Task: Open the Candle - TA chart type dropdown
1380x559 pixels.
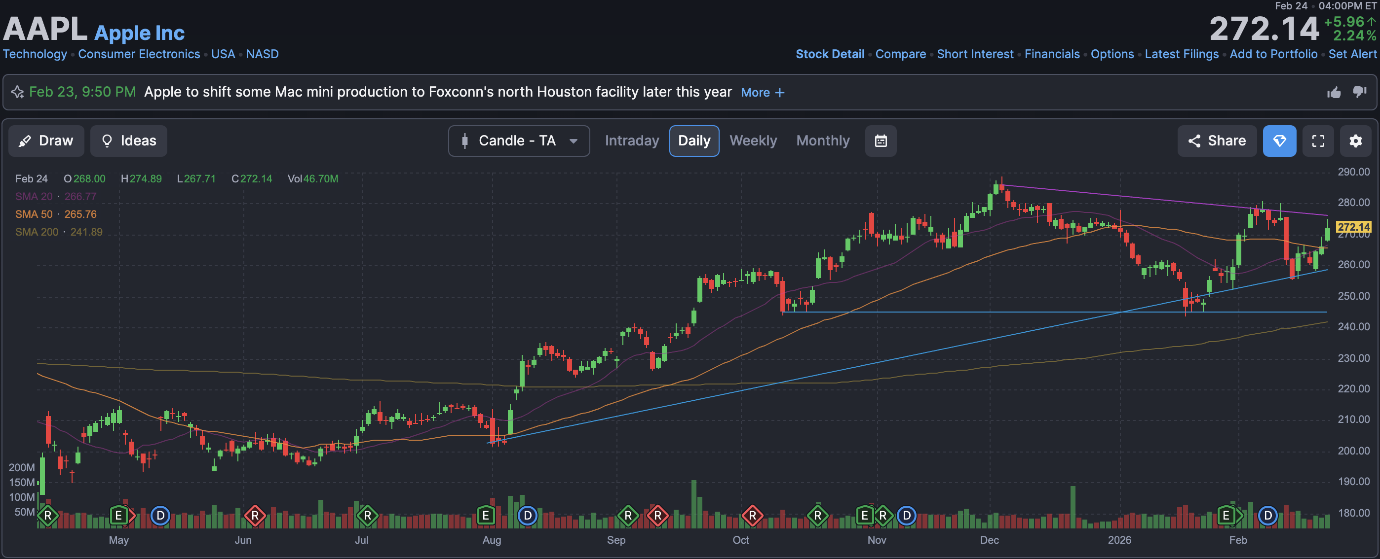Action: tap(519, 140)
